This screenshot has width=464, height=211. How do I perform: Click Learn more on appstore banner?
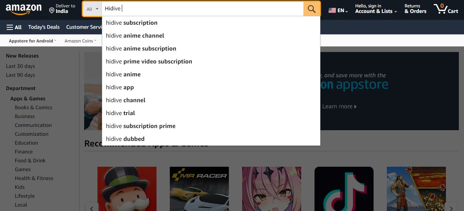pyautogui.click(x=339, y=107)
